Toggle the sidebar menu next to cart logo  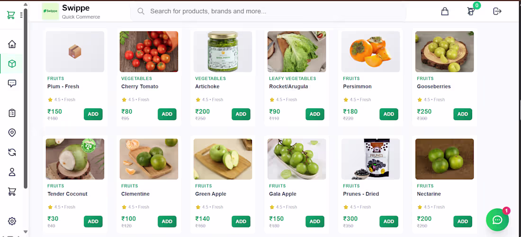tap(21, 15)
